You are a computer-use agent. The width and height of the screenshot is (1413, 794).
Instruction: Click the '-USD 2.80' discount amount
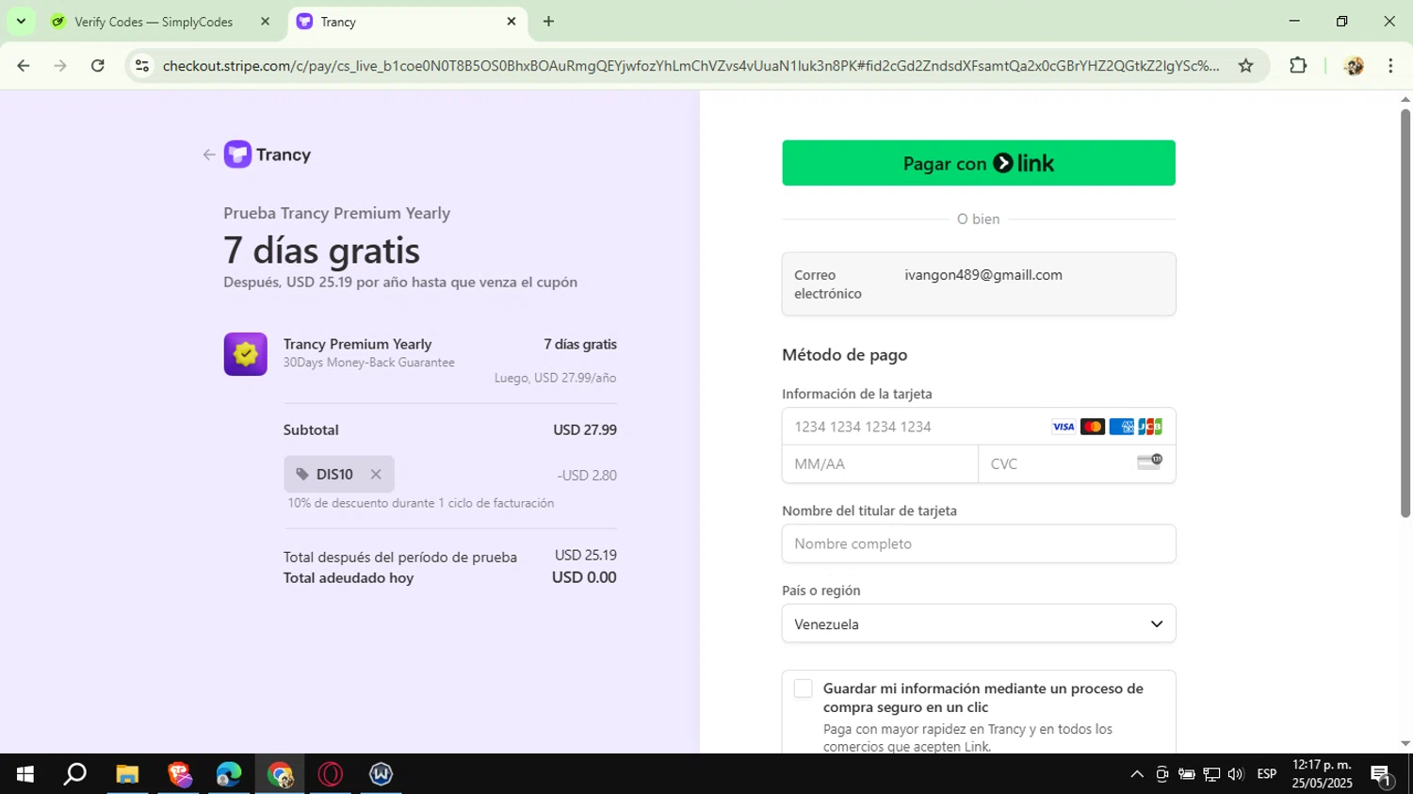[587, 476]
